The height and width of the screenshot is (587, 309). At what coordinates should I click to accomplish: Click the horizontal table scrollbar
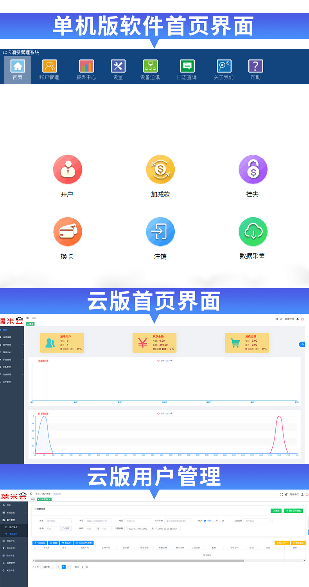click(139, 561)
